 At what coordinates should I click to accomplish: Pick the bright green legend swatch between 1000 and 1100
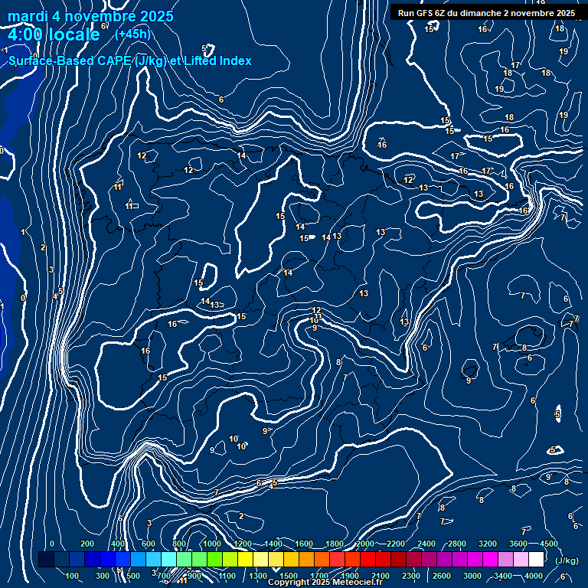click(215, 559)
